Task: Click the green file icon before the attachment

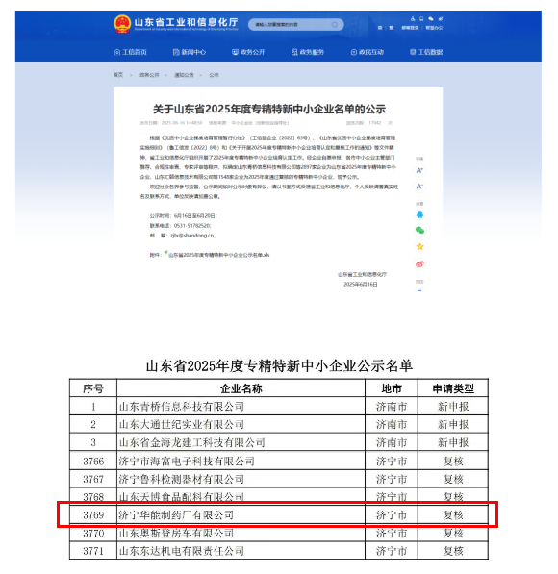Action: pos(166,252)
